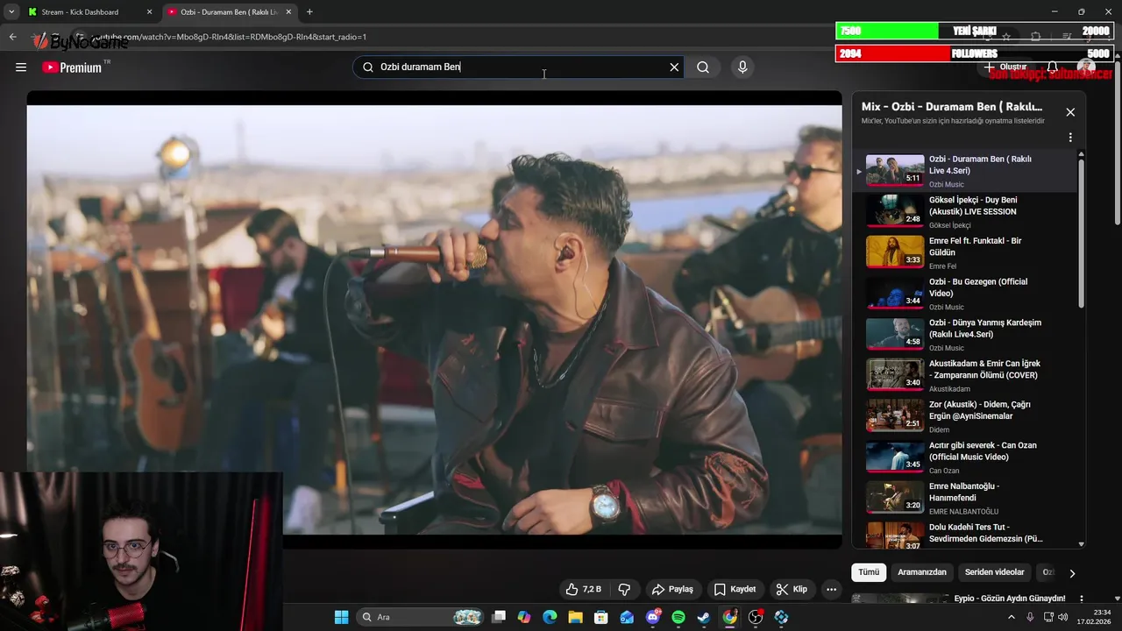Play 'Ozbi - Dünya Yanmış Kardeşim'
This screenshot has height=631, width=1122.
tap(964, 334)
